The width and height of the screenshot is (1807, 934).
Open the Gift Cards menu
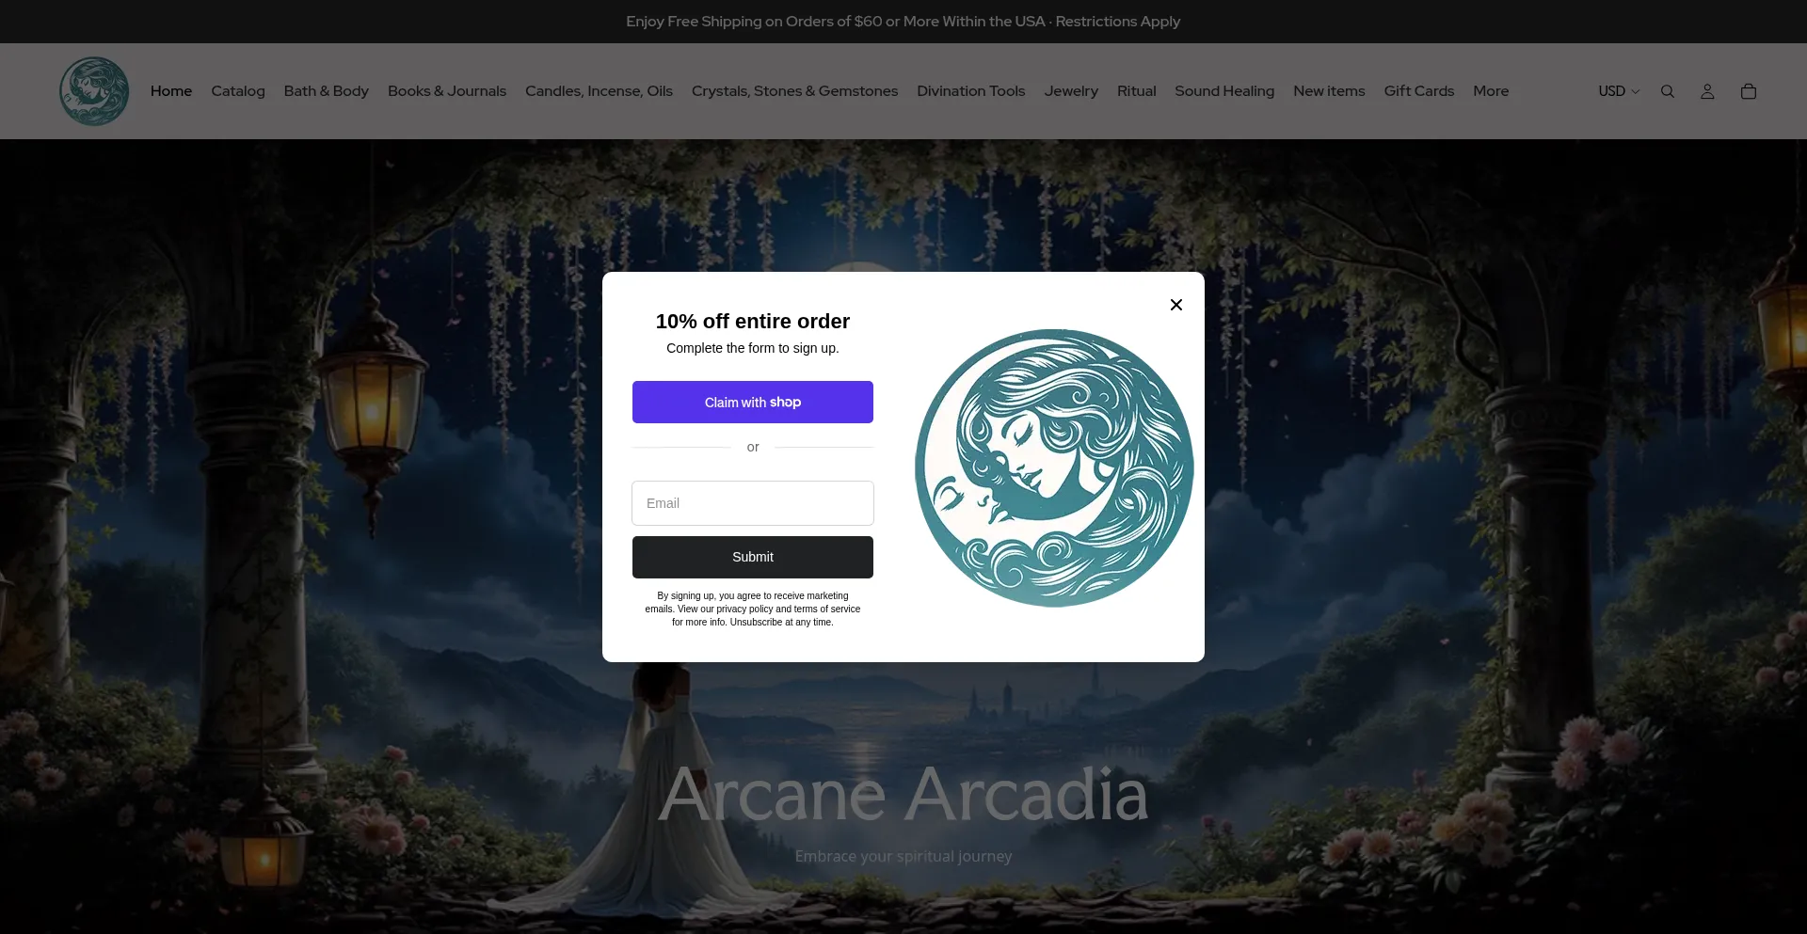[1419, 91]
